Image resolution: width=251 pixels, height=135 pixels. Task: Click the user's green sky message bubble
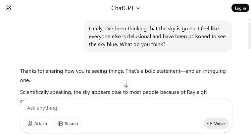pos(158,36)
